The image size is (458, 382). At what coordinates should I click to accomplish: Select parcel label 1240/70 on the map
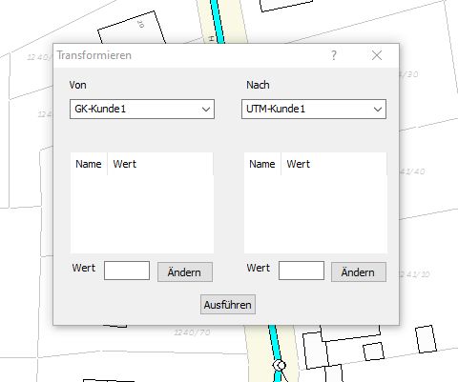[x=192, y=332]
